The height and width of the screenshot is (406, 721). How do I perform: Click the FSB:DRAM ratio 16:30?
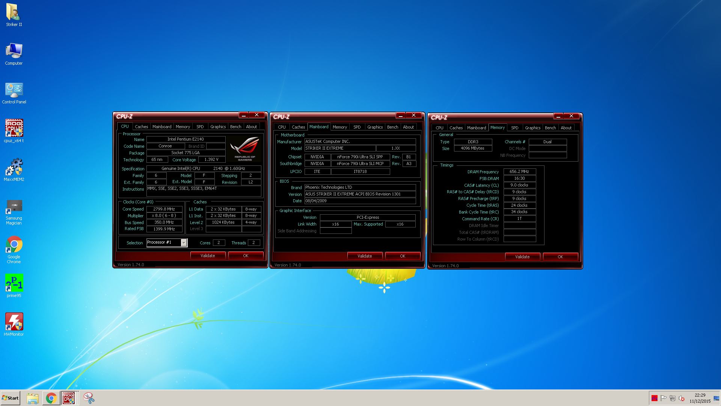(520, 178)
